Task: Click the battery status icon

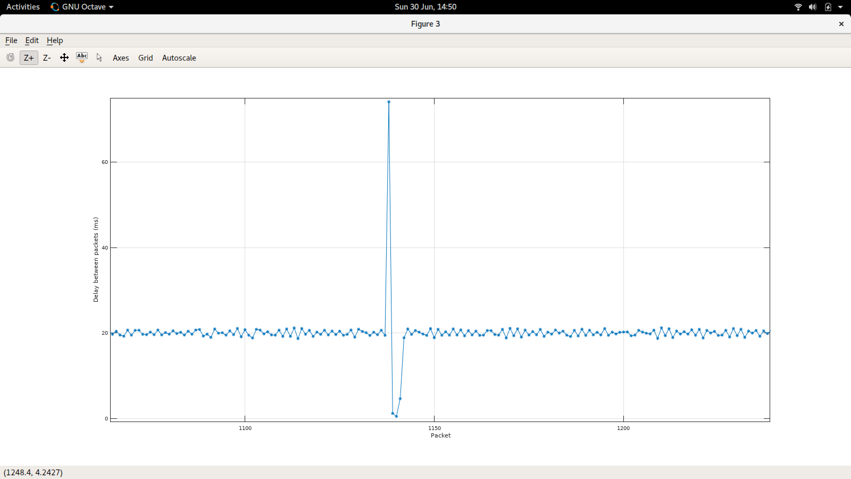Action: click(828, 7)
